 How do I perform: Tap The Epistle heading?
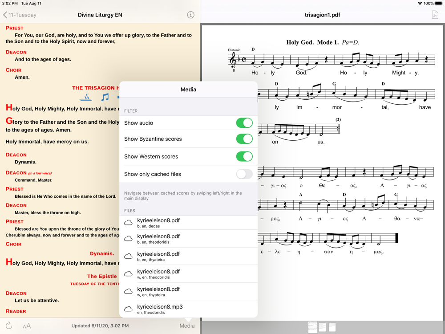coord(102,276)
